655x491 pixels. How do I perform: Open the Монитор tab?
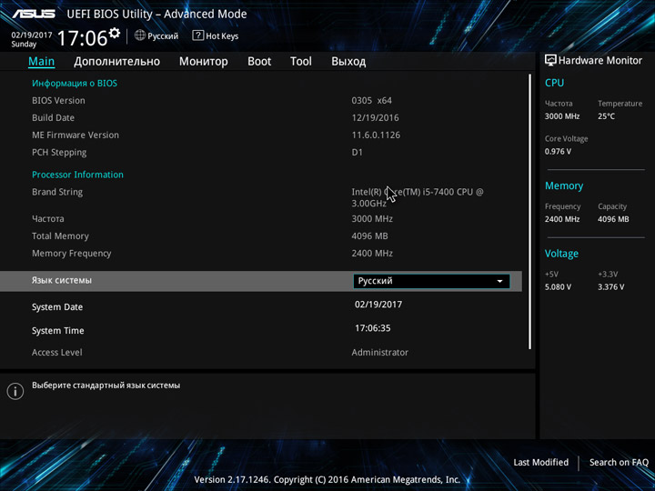[204, 62]
